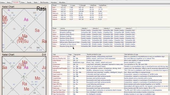
Task: Select the Yogakaraka yoga row
Action: click(x=110, y=78)
